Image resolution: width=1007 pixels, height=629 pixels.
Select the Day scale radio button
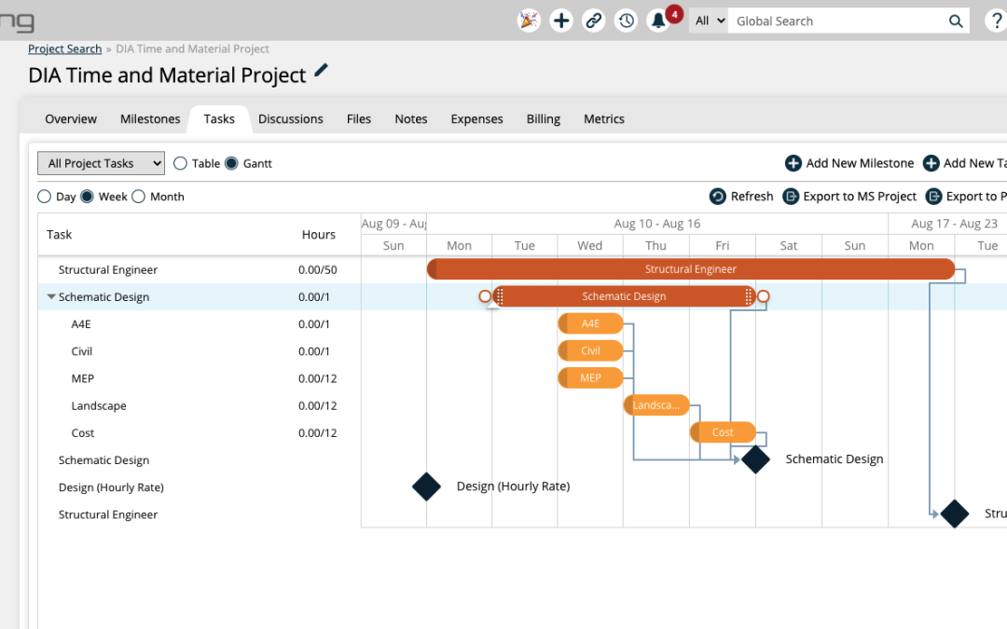click(x=45, y=197)
